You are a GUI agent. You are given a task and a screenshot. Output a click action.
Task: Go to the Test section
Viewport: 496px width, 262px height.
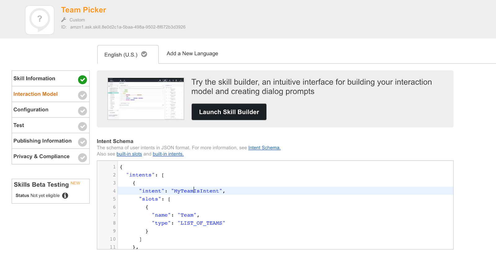pyautogui.click(x=51, y=125)
